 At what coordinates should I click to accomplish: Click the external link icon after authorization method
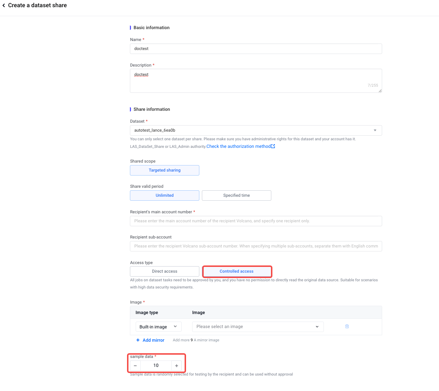[273, 146]
